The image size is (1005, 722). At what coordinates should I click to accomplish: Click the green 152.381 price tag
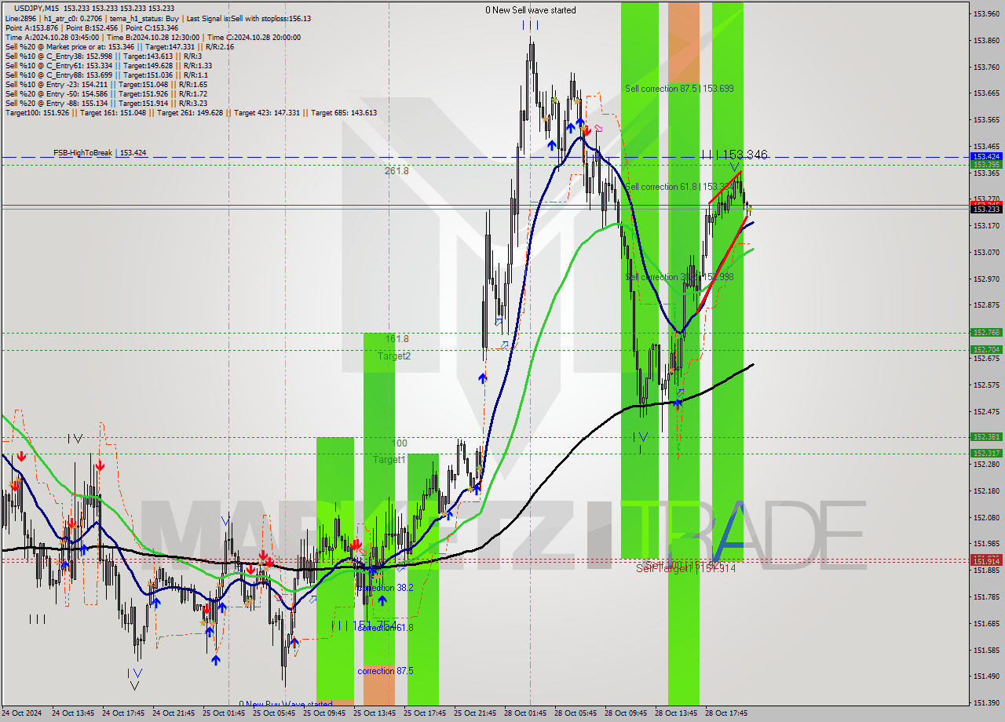click(x=986, y=436)
